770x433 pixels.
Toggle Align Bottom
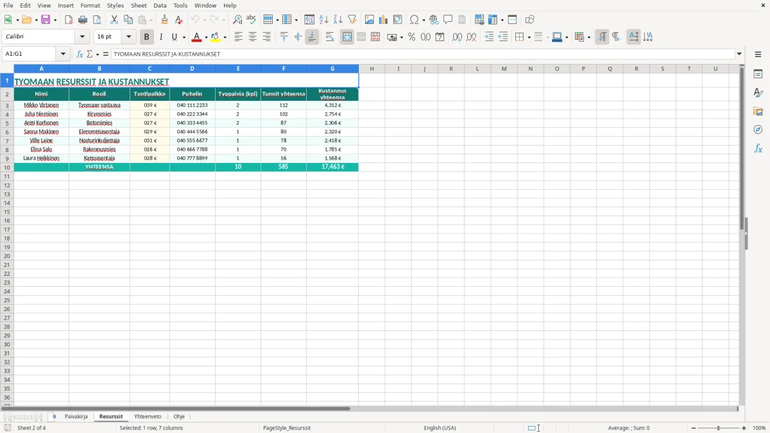(x=312, y=37)
